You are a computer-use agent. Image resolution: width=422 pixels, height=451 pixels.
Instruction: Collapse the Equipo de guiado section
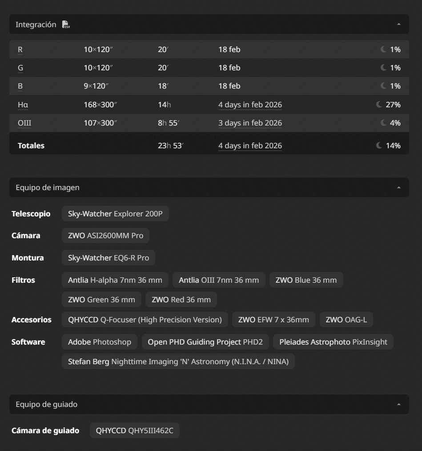coord(399,404)
